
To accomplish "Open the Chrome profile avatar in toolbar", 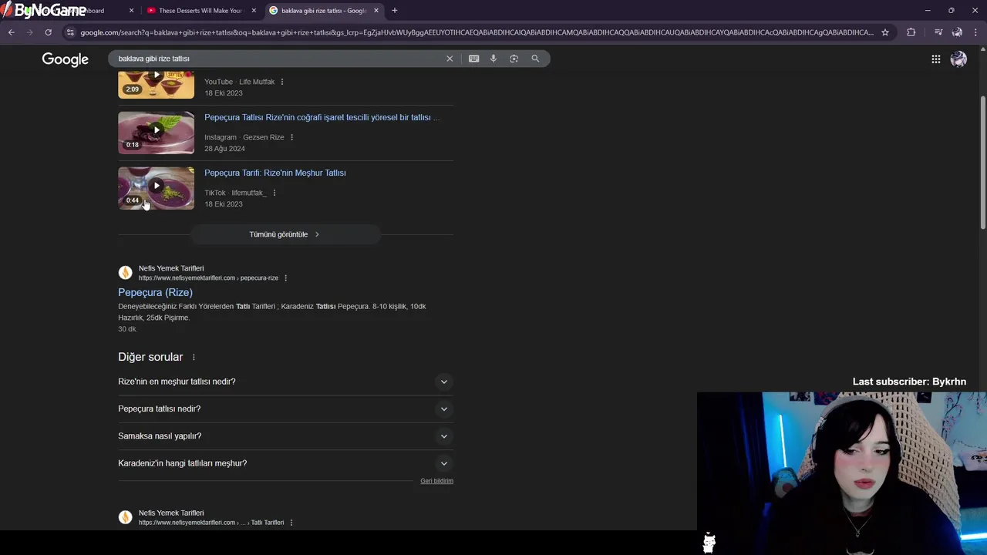I will (957, 32).
